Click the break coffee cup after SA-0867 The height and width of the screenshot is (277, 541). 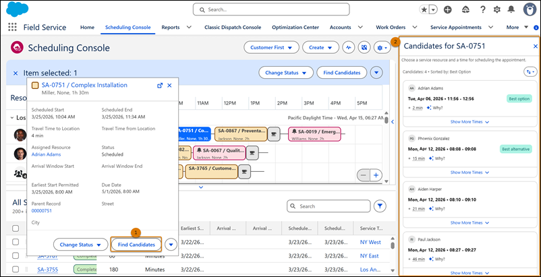[274, 134]
